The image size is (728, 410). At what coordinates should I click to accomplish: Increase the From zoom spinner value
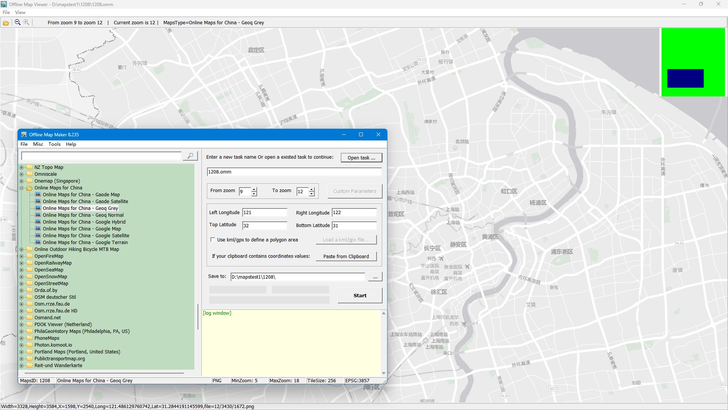click(254, 189)
